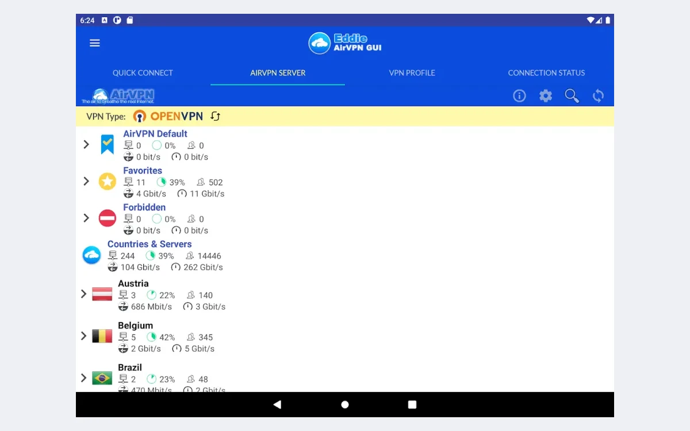The height and width of the screenshot is (431, 690).
Task: Click Favorites '11 Gbit/s' capacity
Action: coord(207,194)
